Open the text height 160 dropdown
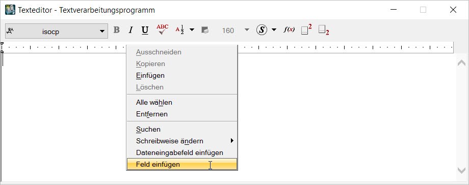 click(x=247, y=30)
